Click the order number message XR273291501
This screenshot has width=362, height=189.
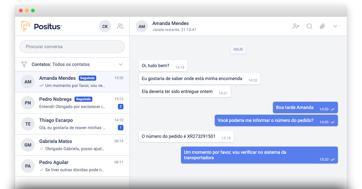(x=179, y=136)
